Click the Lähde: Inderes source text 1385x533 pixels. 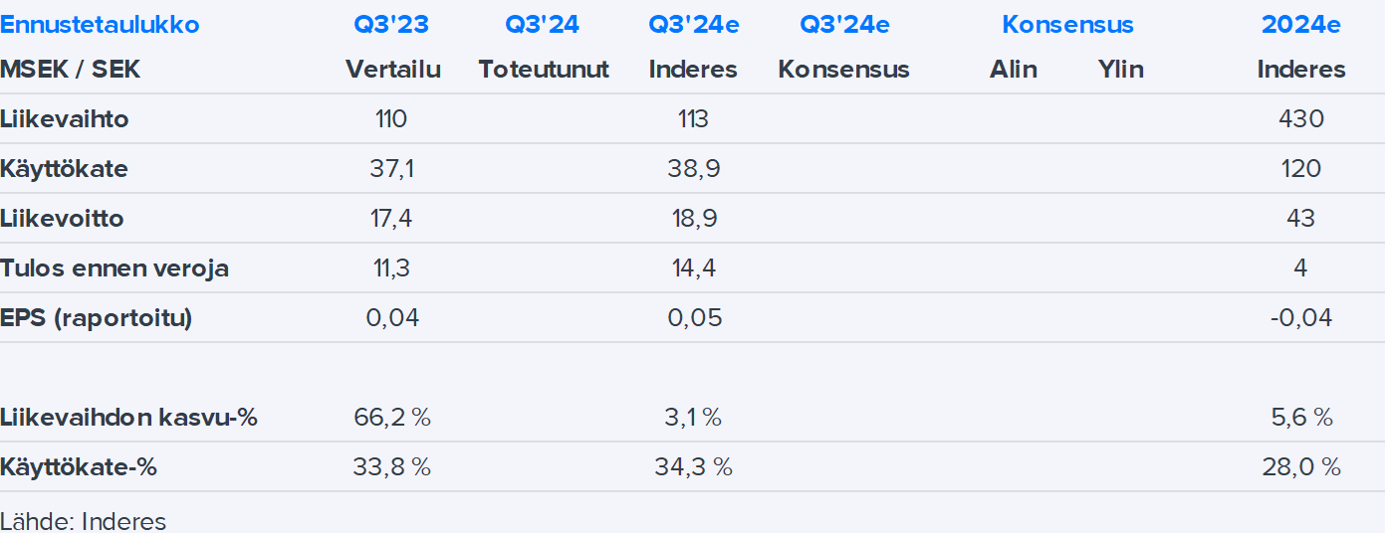pyautogui.click(x=84, y=521)
